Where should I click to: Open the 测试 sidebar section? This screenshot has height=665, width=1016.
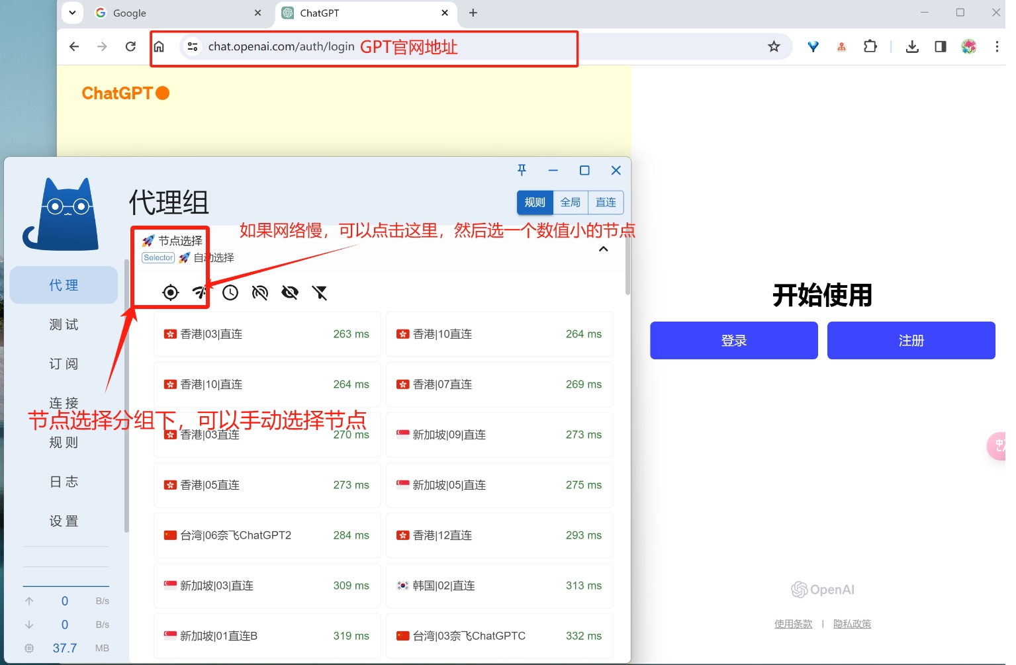(x=64, y=324)
